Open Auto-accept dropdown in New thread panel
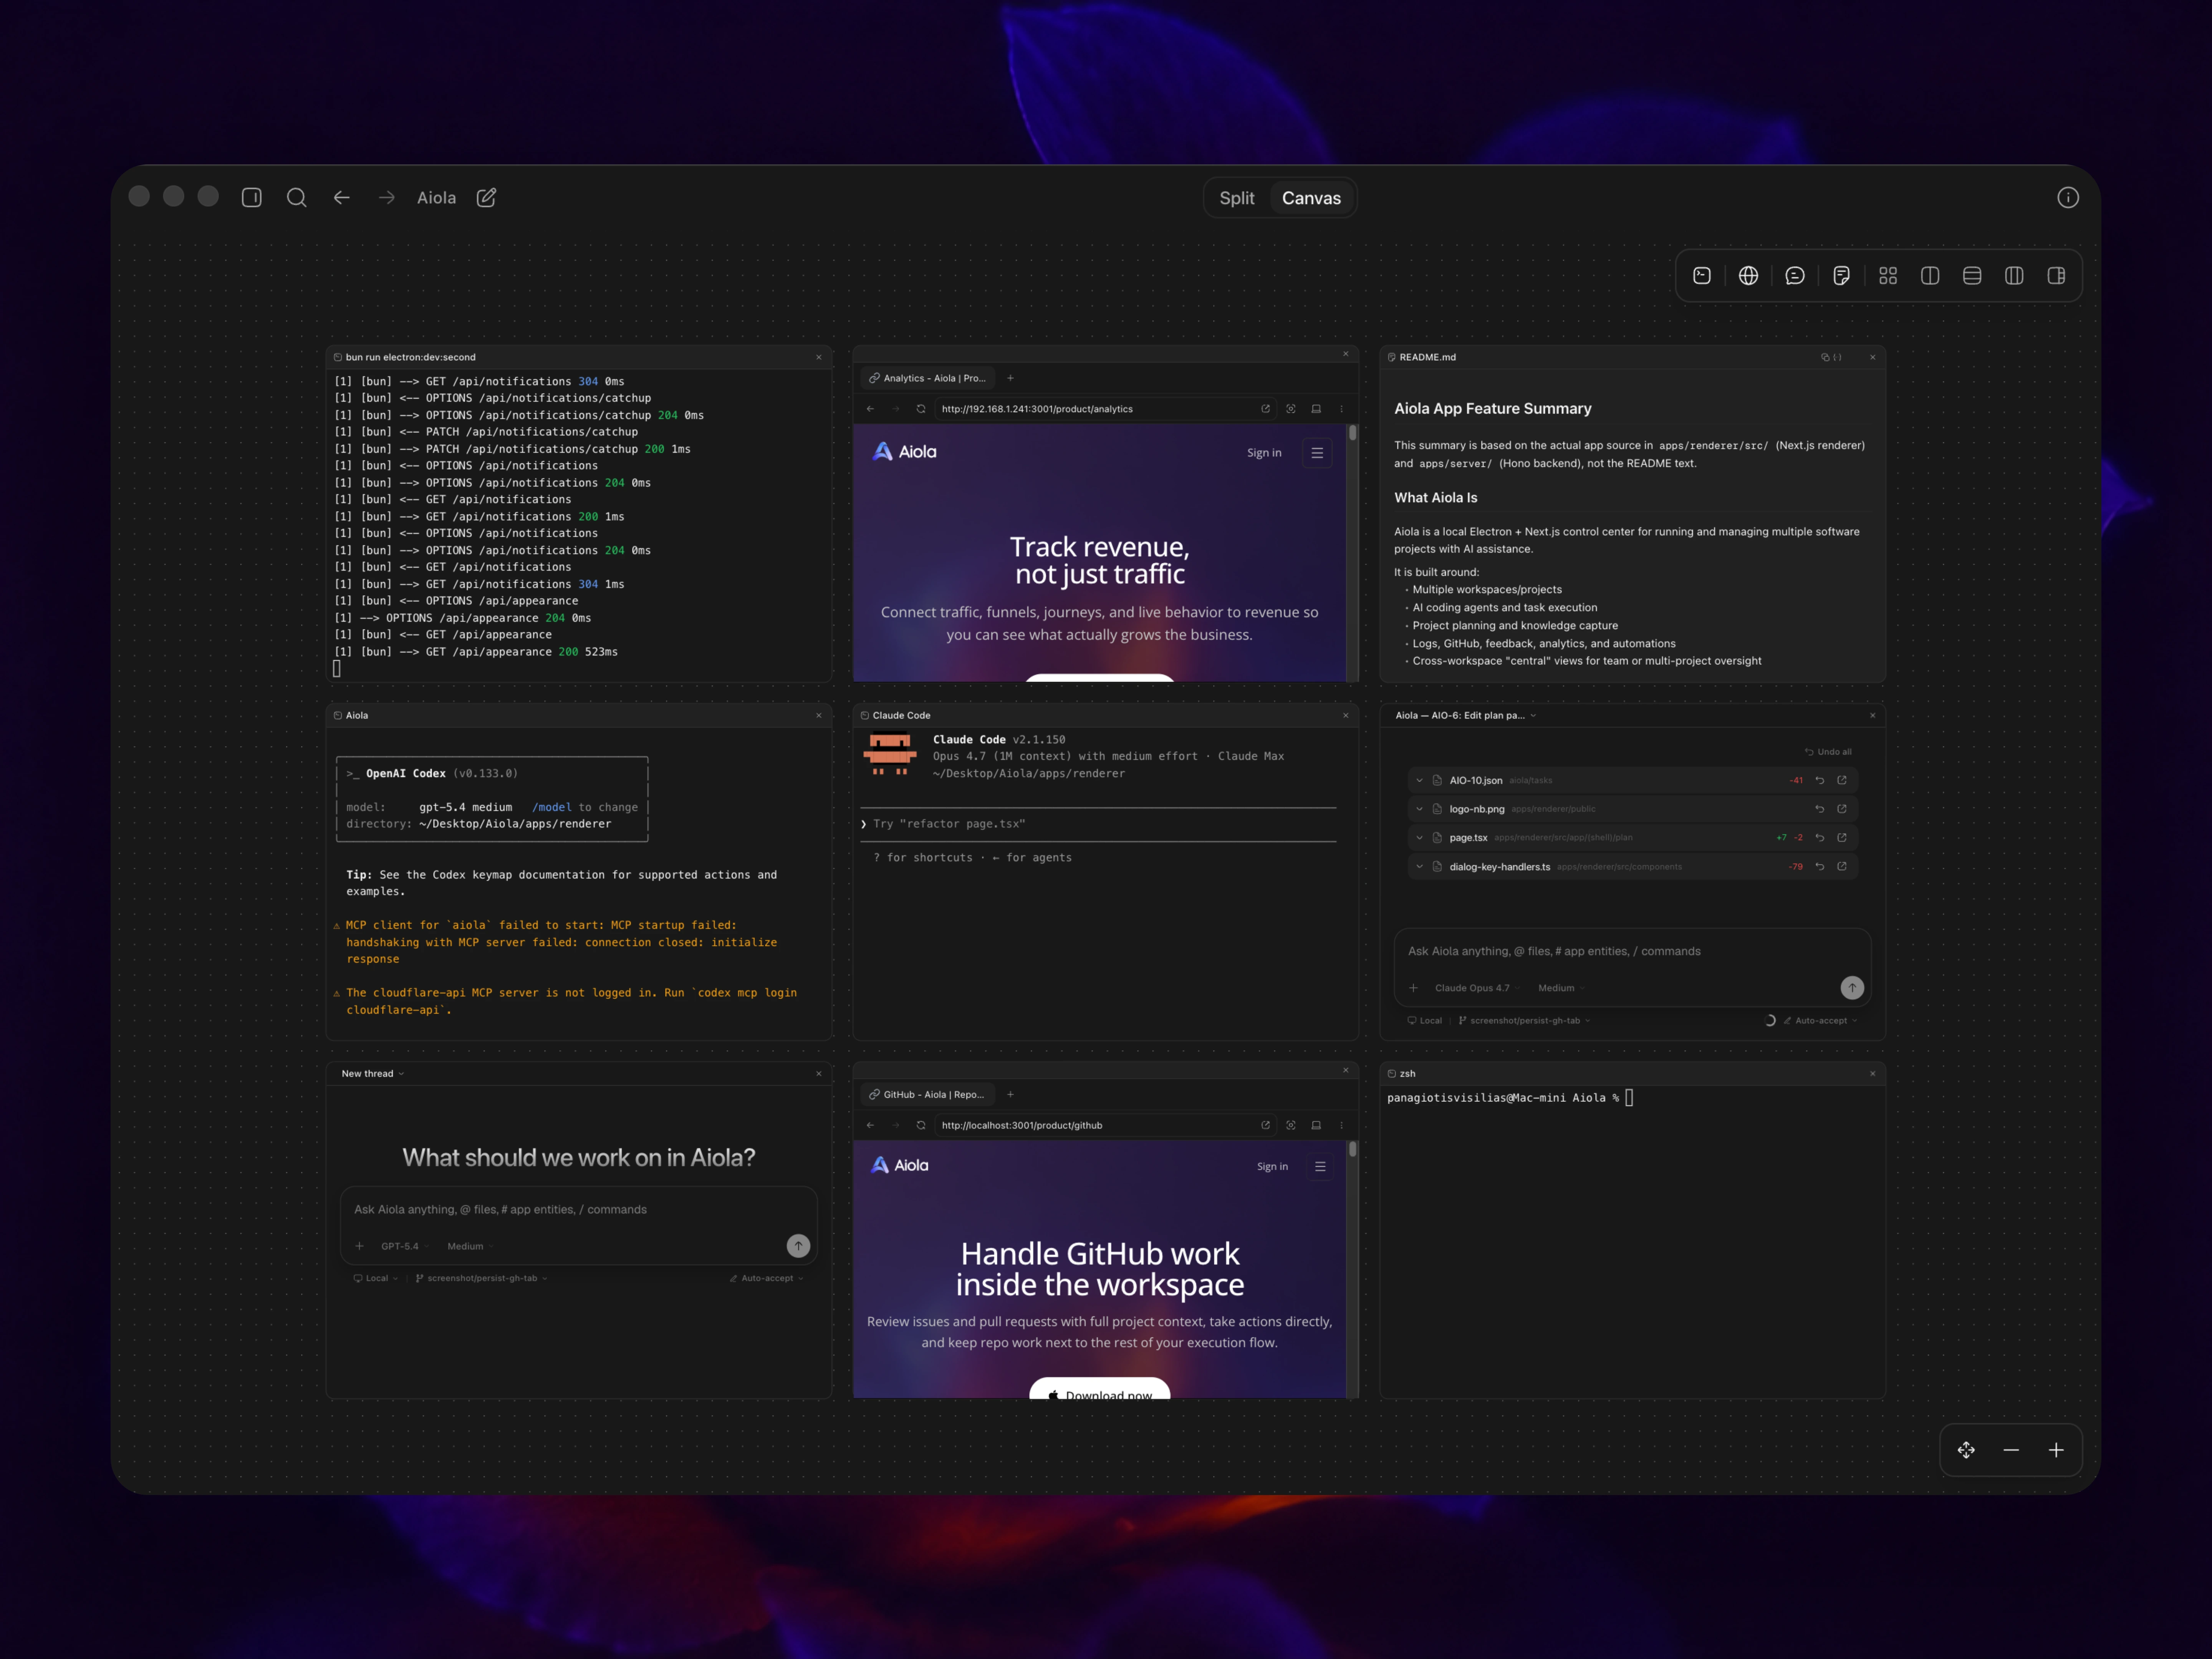The width and height of the screenshot is (2212, 1659). [x=766, y=1278]
